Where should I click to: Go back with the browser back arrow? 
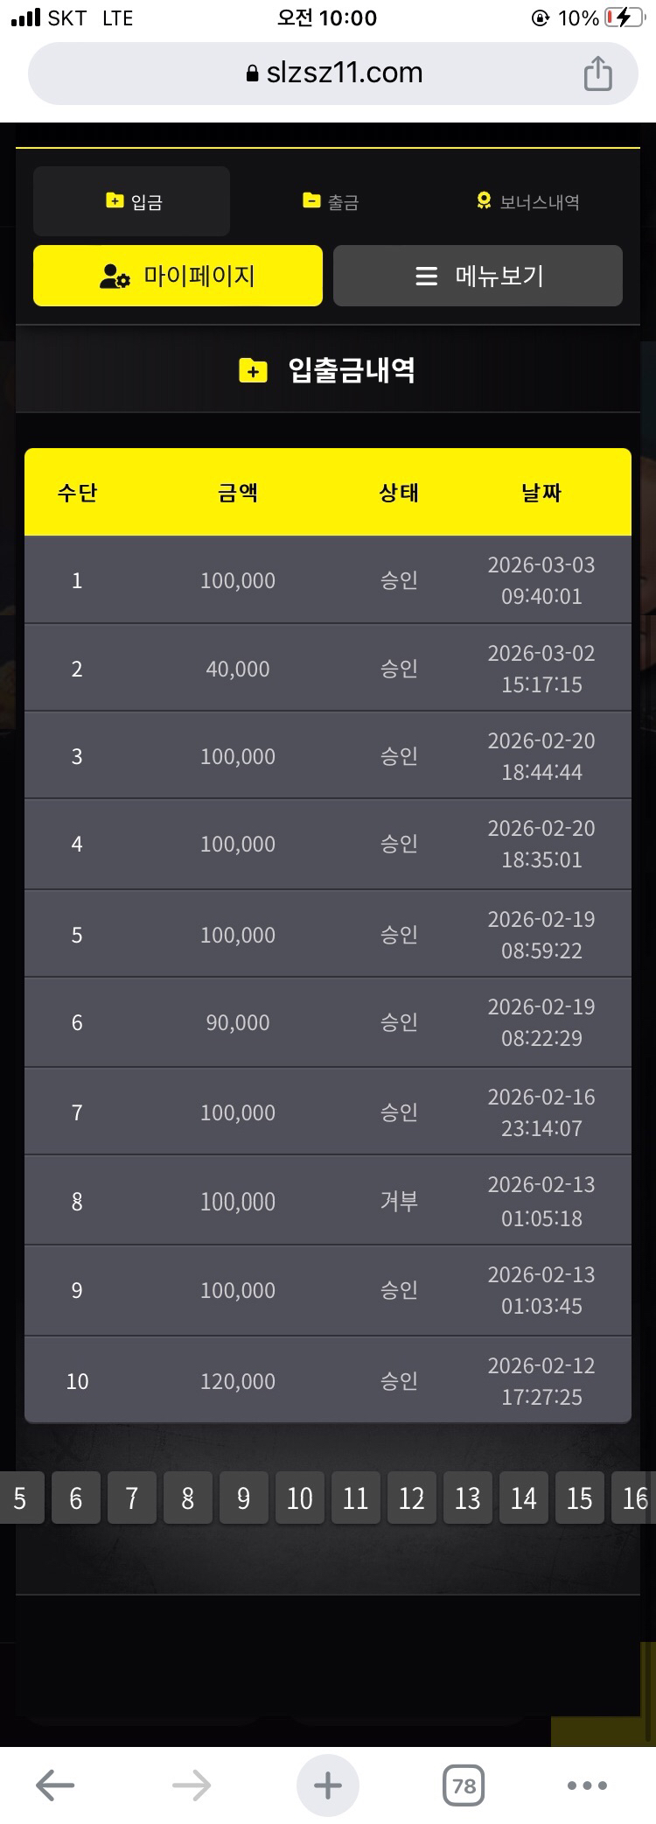pos(55,1785)
